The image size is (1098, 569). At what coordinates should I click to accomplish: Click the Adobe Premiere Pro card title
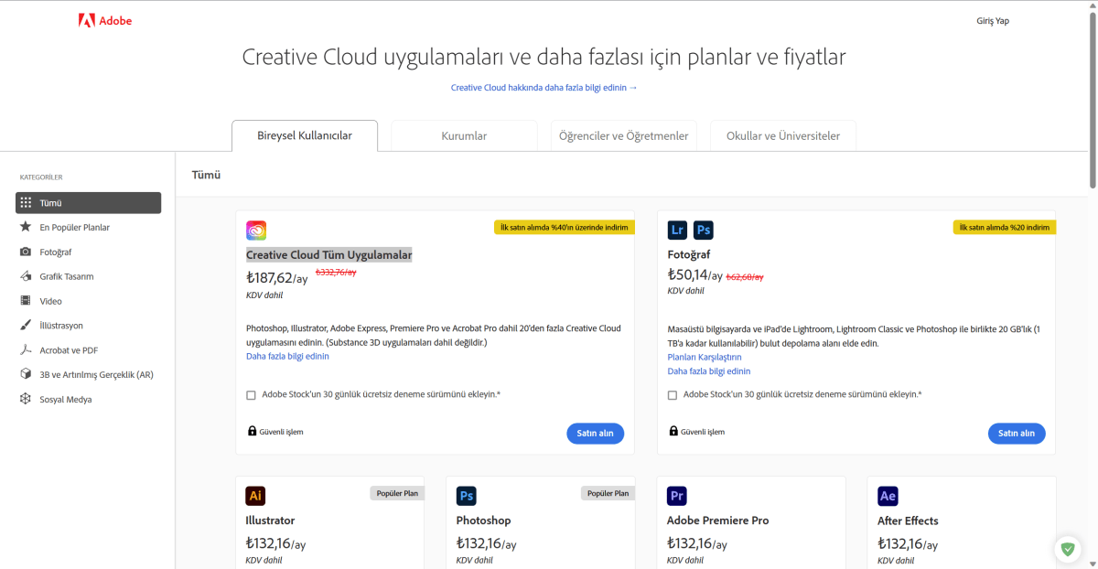coord(718,521)
